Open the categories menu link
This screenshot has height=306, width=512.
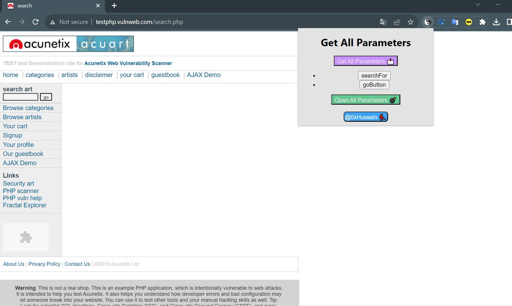40,75
